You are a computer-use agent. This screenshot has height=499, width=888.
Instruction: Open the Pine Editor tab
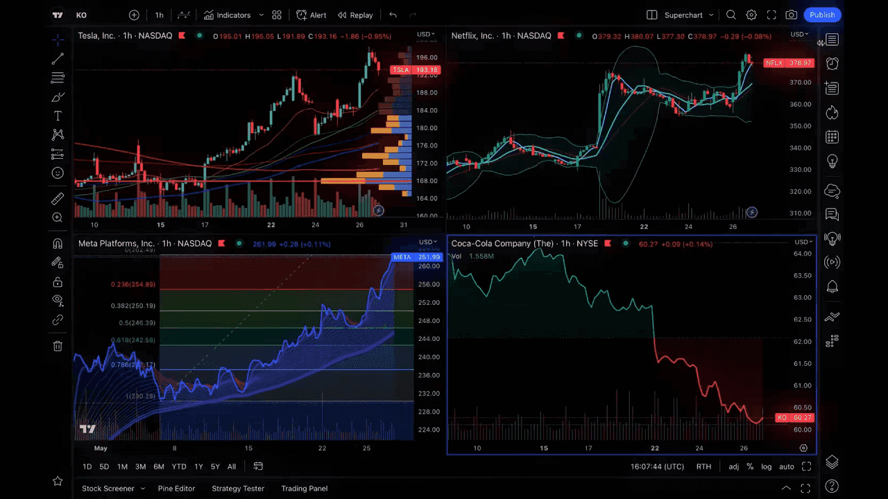click(176, 489)
